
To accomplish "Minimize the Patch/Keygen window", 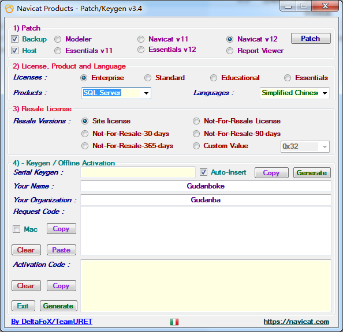I will pyautogui.click(x=288, y=6).
